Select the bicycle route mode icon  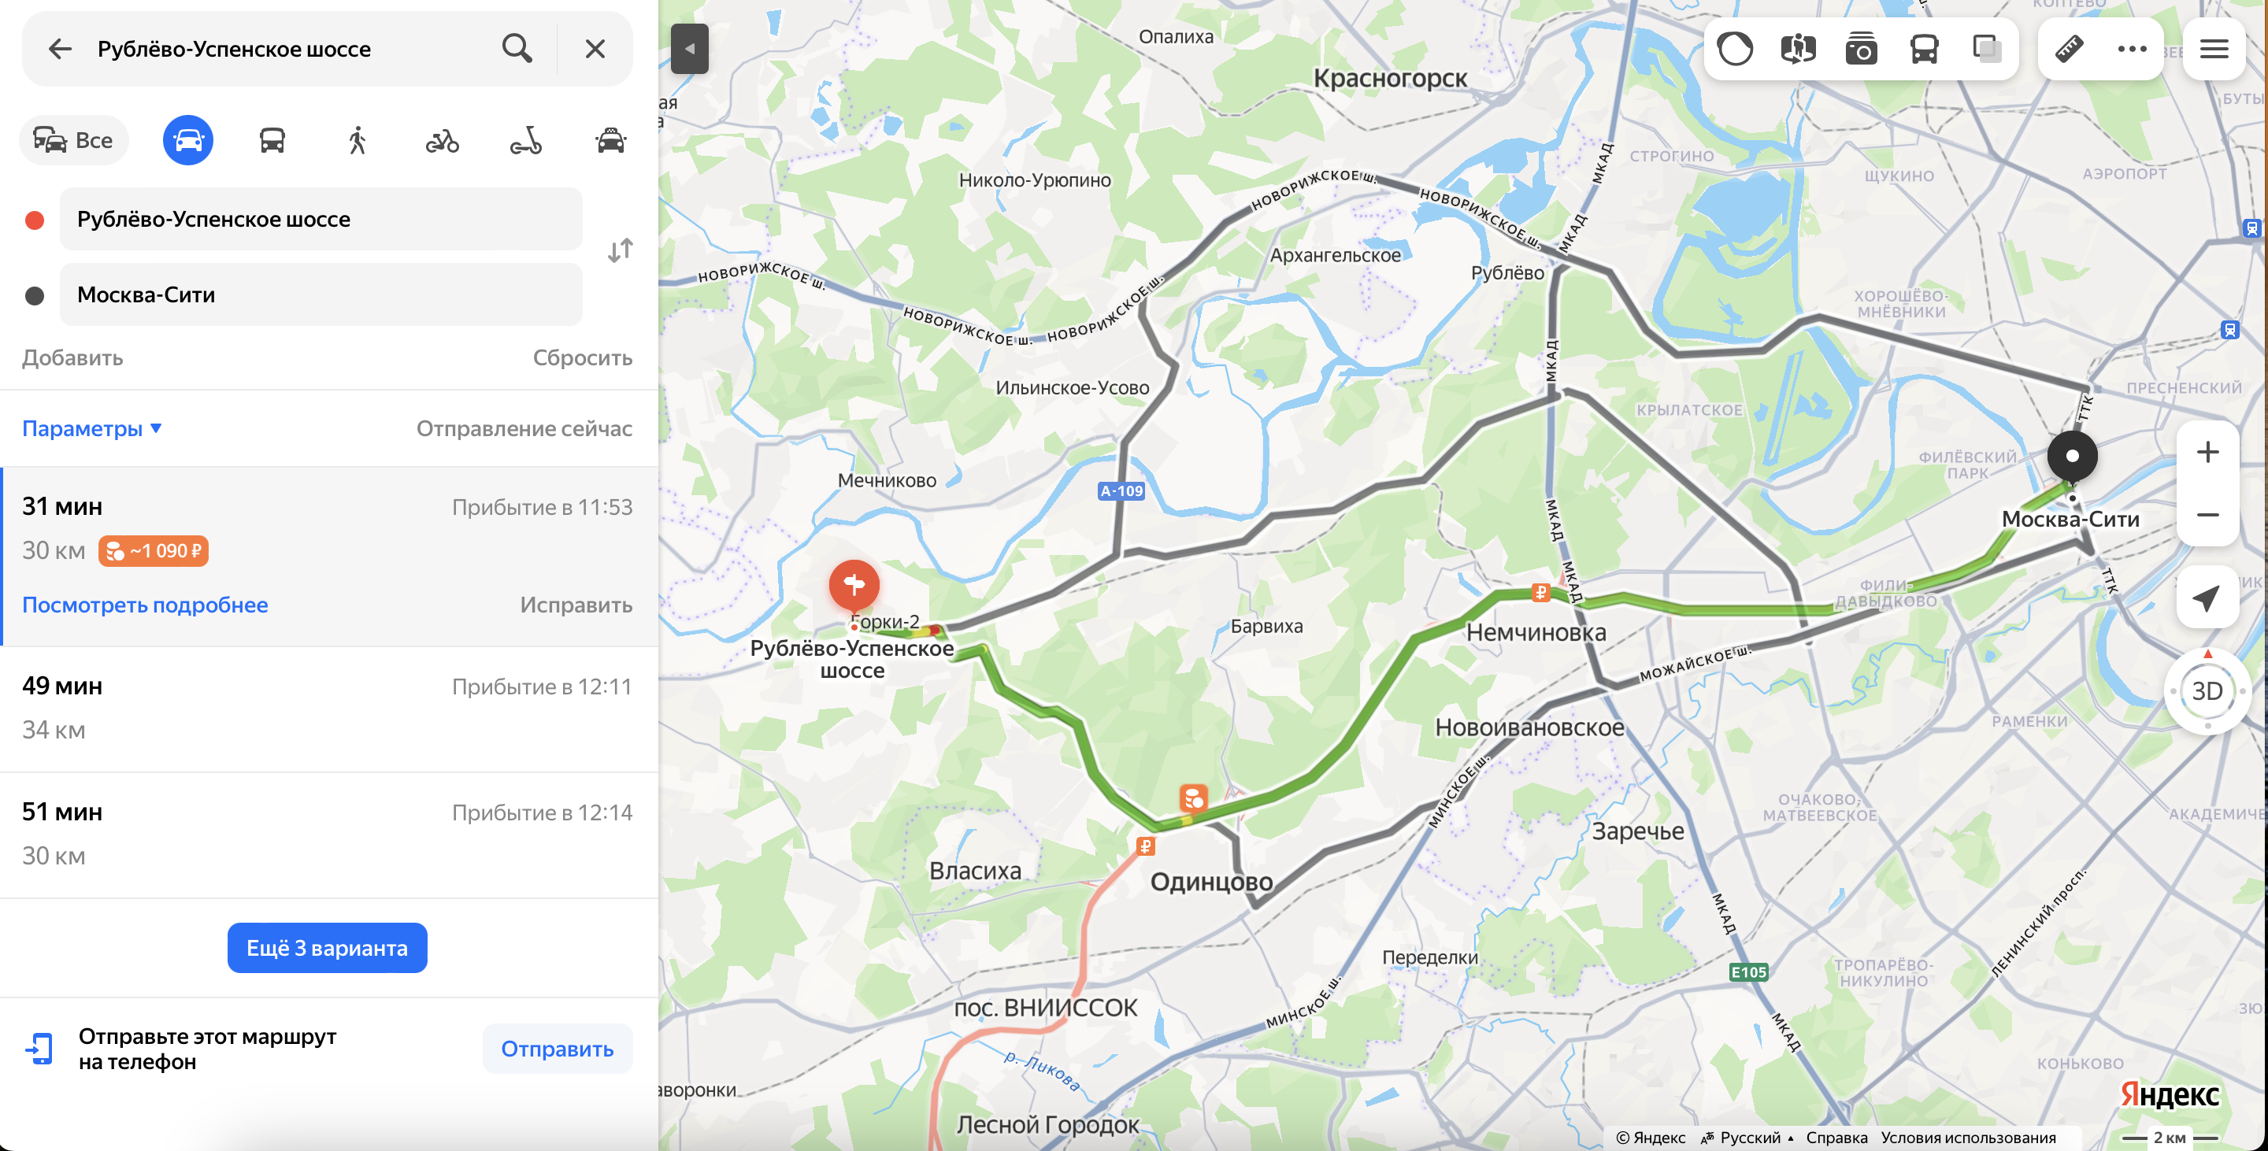click(x=442, y=141)
